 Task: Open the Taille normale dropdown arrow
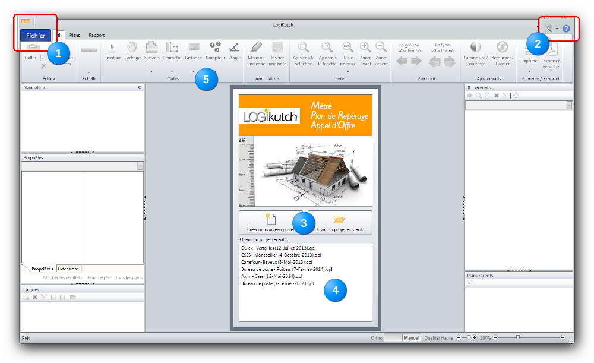pos(347,71)
